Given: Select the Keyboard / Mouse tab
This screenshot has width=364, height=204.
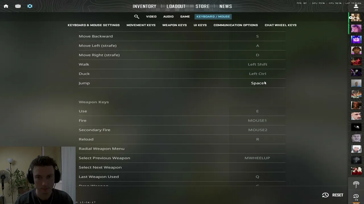Looking at the screenshot, I should click(x=213, y=16).
